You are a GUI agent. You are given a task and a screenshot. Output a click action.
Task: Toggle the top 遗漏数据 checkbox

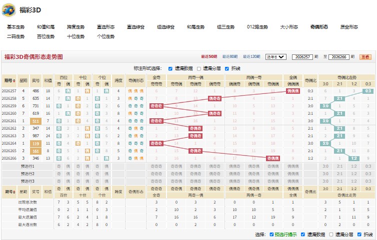point(170,69)
